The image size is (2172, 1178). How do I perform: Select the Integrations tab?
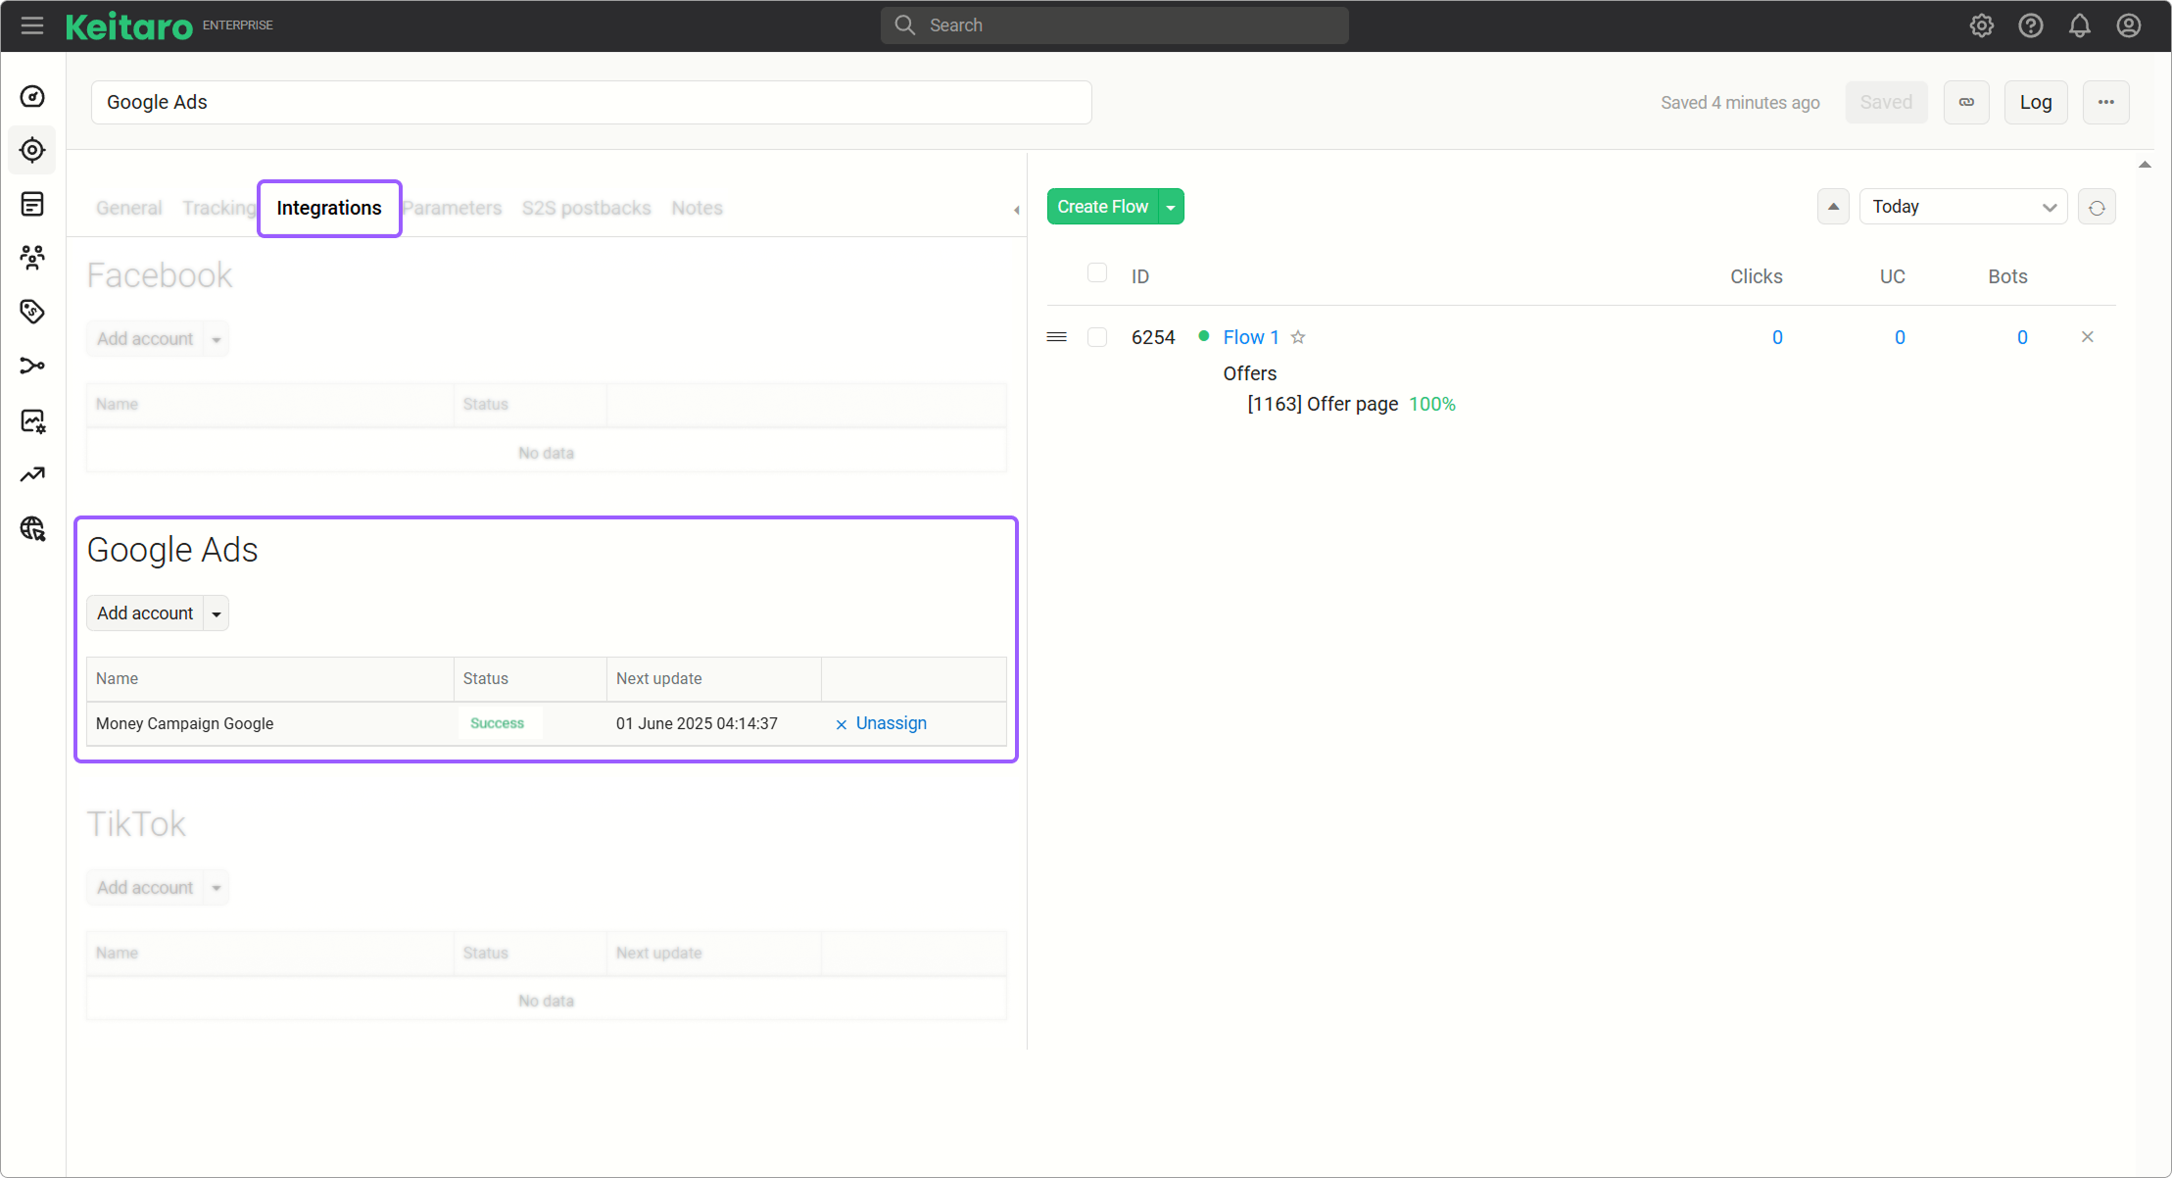click(329, 208)
